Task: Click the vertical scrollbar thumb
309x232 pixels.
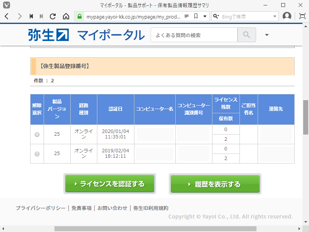Action: [x=306, y=118]
